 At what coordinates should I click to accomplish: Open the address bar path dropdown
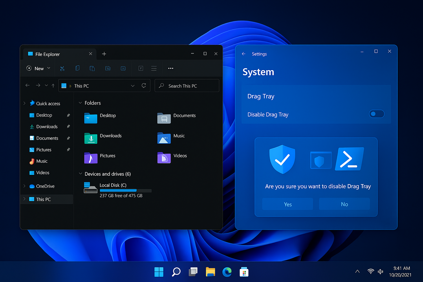(133, 85)
